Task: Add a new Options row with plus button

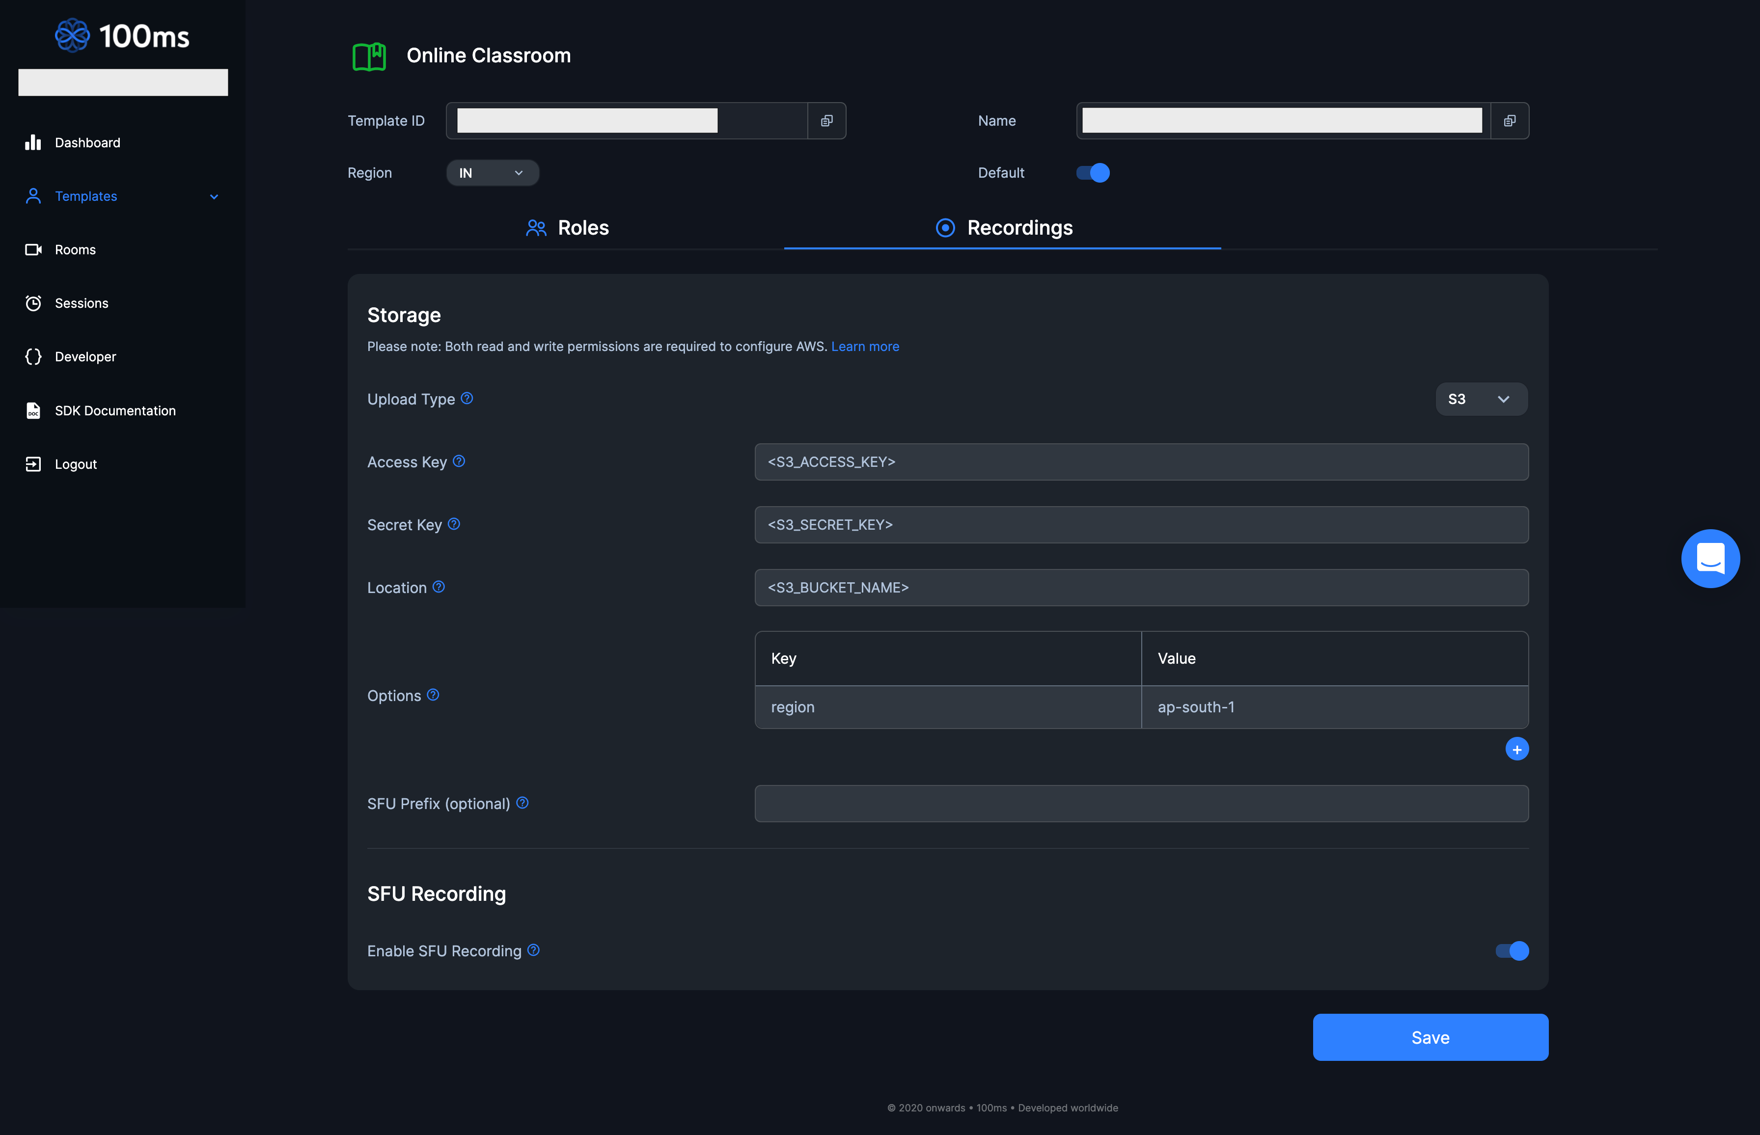Action: pyautogui.click(x=1517, y=749)
